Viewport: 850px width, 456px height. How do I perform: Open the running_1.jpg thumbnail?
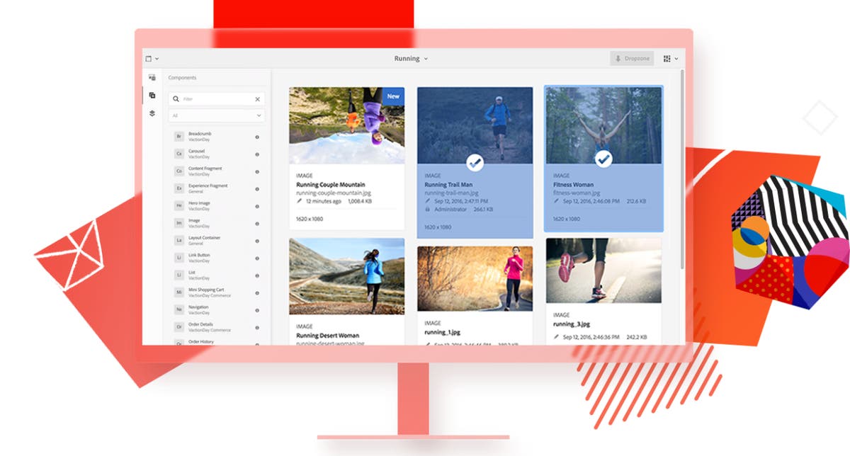pos(475,278)
